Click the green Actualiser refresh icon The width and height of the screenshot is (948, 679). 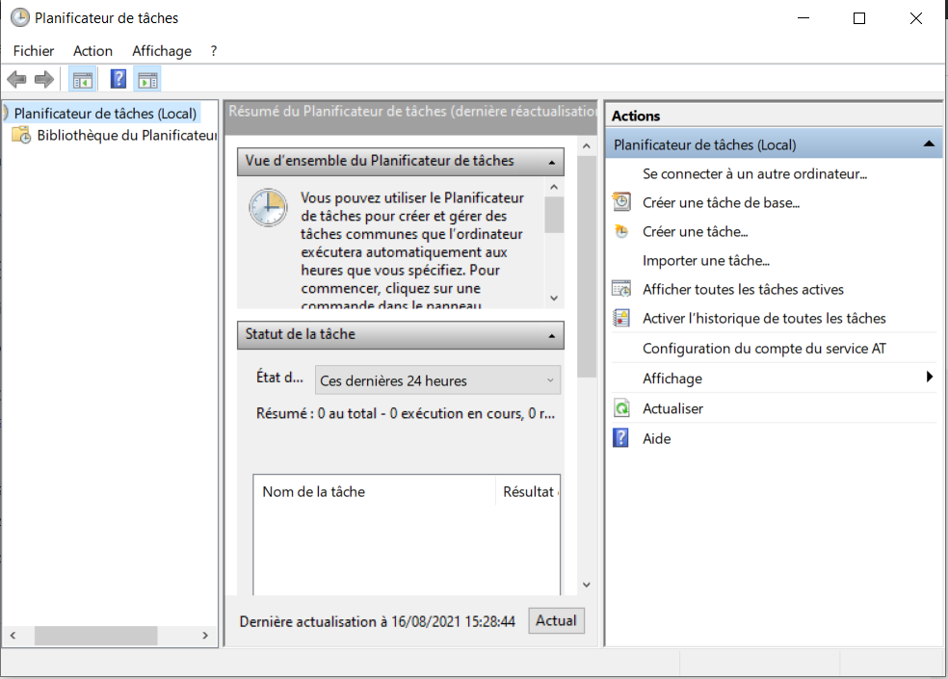tap(619, 407)
